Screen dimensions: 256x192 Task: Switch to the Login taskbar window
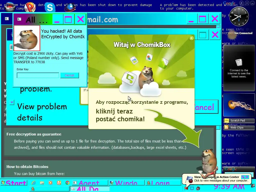[163, 183]
